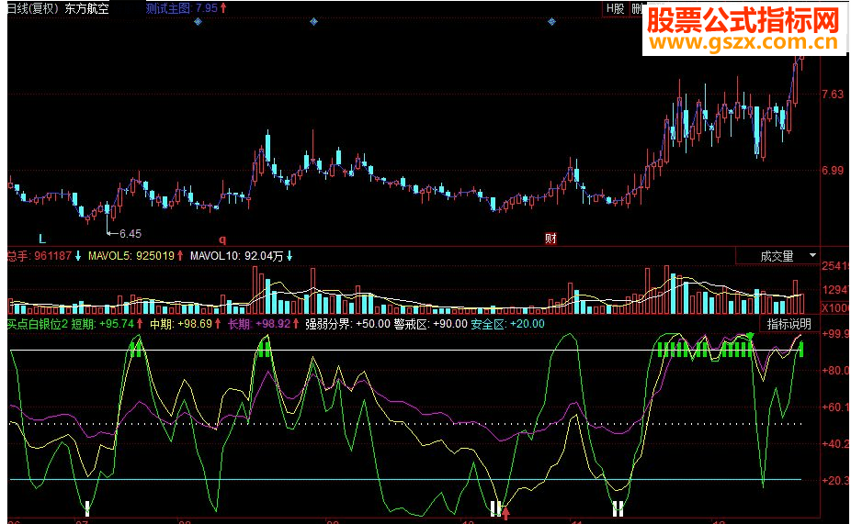Click the blue L marker below candles

pos(42,239)
